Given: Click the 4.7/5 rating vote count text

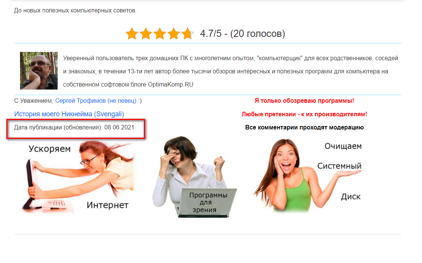Looking at the screenshot, I should [x=243, y=33].
